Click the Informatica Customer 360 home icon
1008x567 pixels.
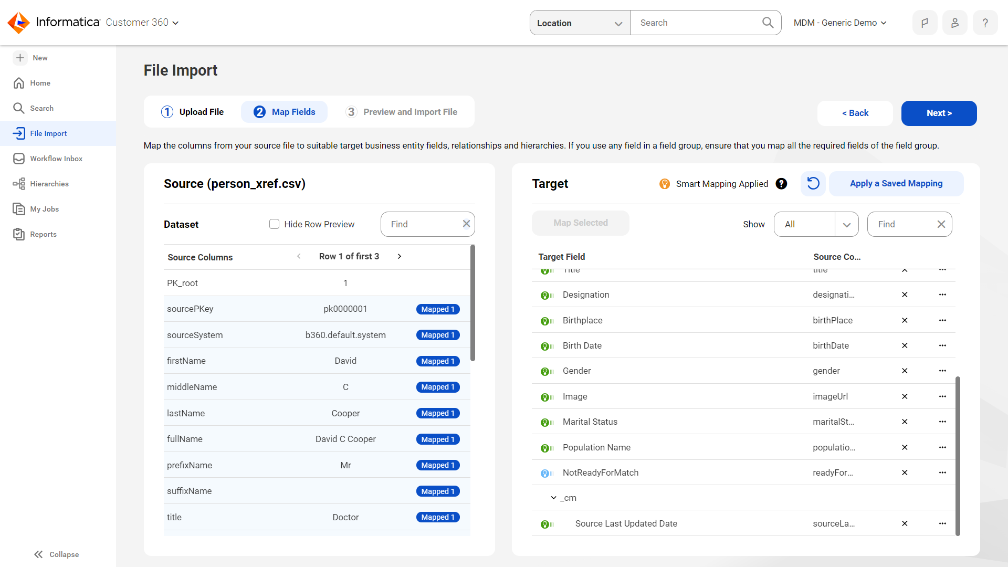(x=19, y=22)
